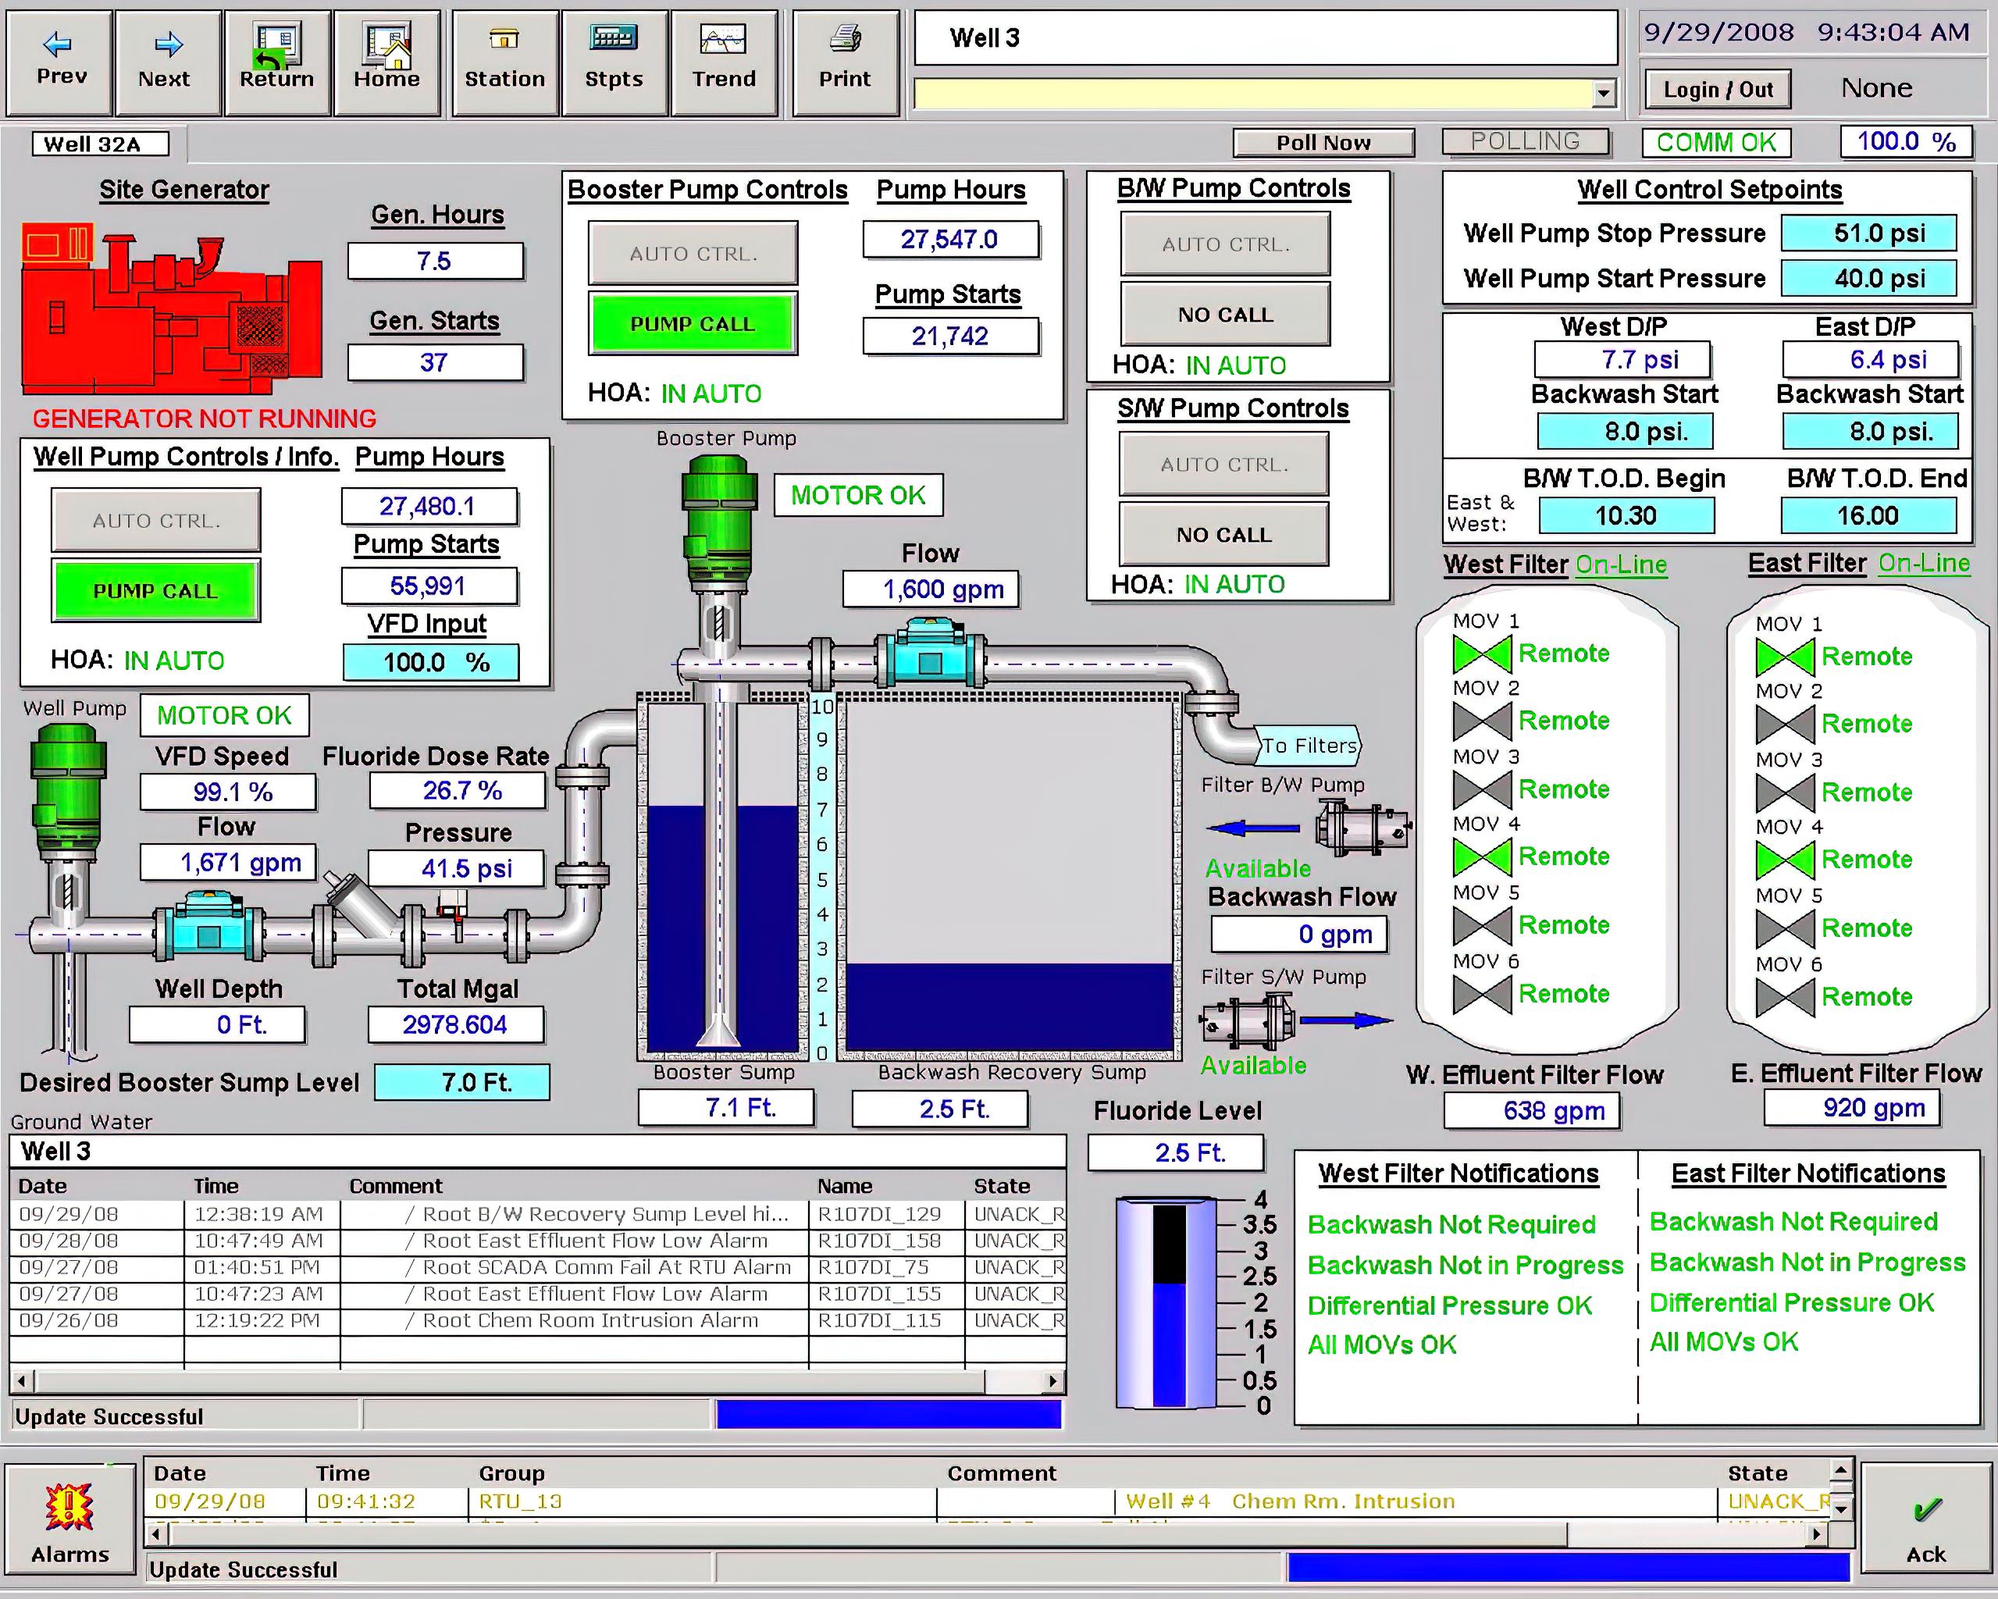Click the Filter B/W Pump icon

1362,827
